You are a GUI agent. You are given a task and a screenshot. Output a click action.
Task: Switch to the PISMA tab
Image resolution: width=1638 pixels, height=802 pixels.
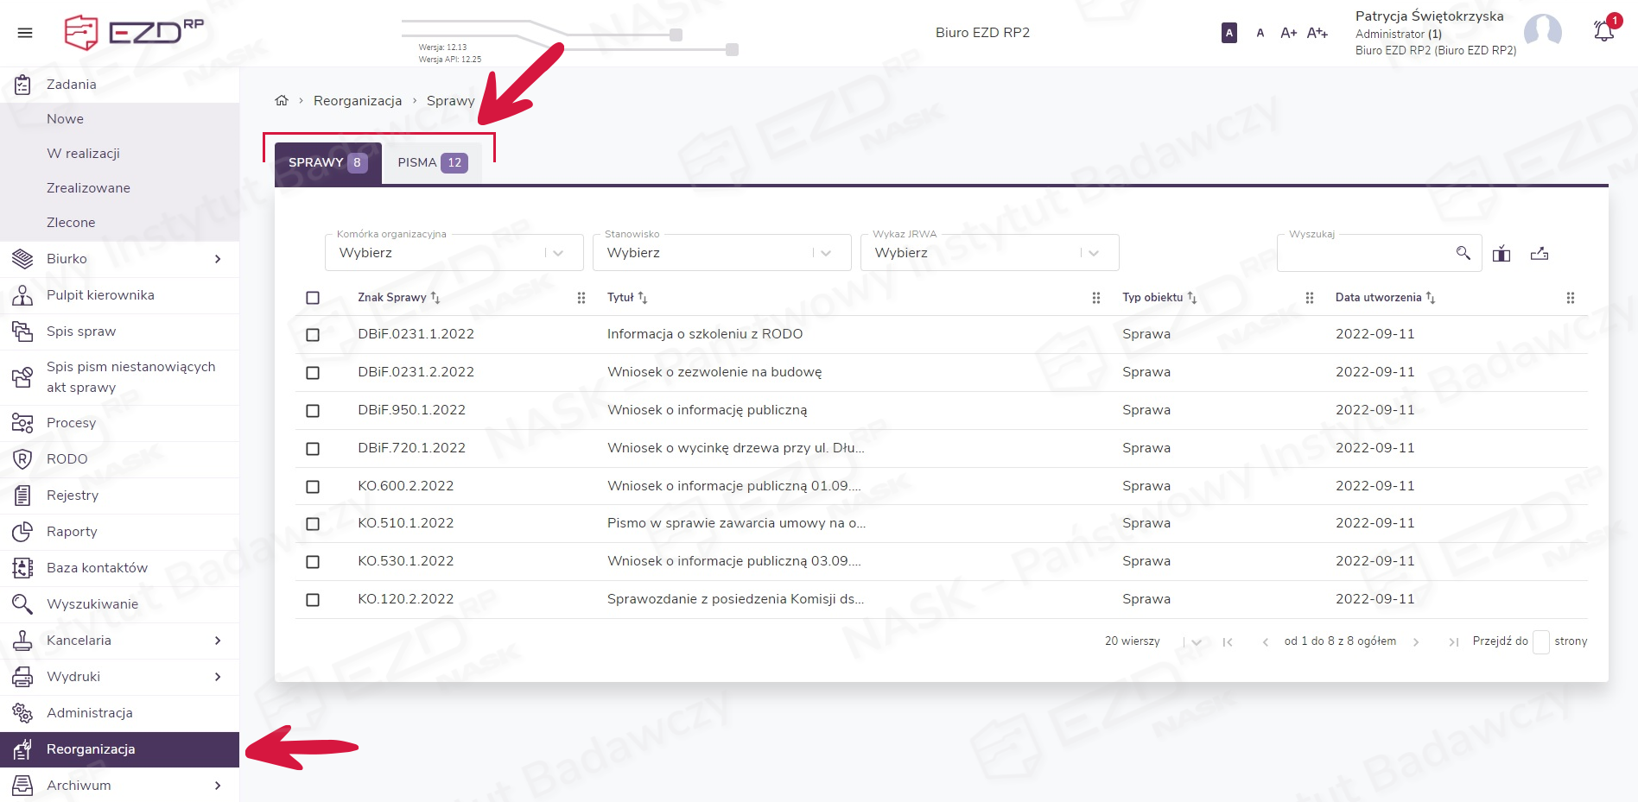tap(431, 162)
